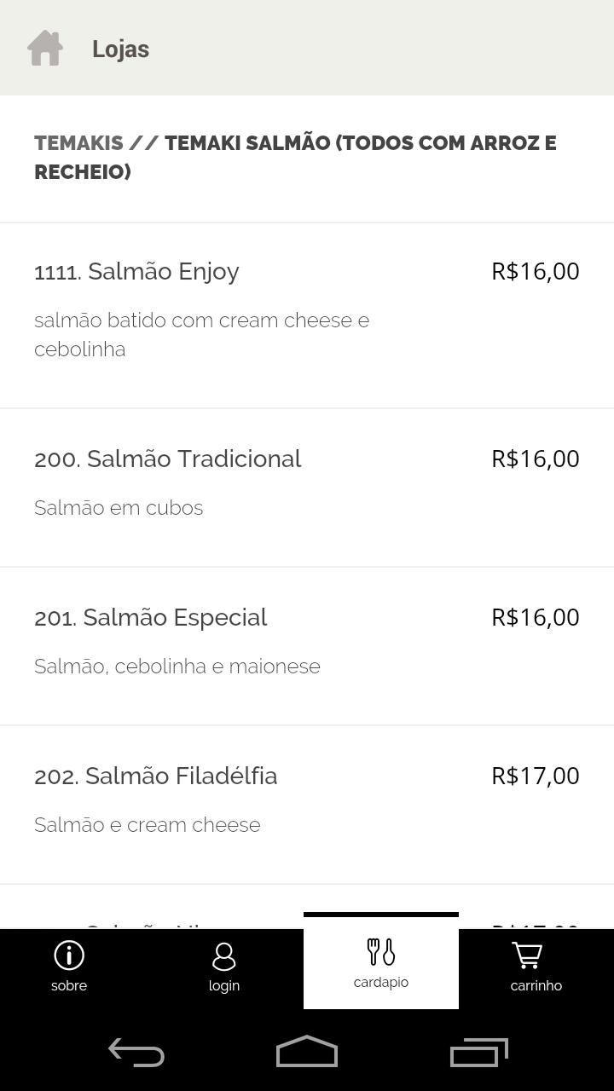Open the login profile icon
This screenshot has height=1091, width=614.
(224, 956)
